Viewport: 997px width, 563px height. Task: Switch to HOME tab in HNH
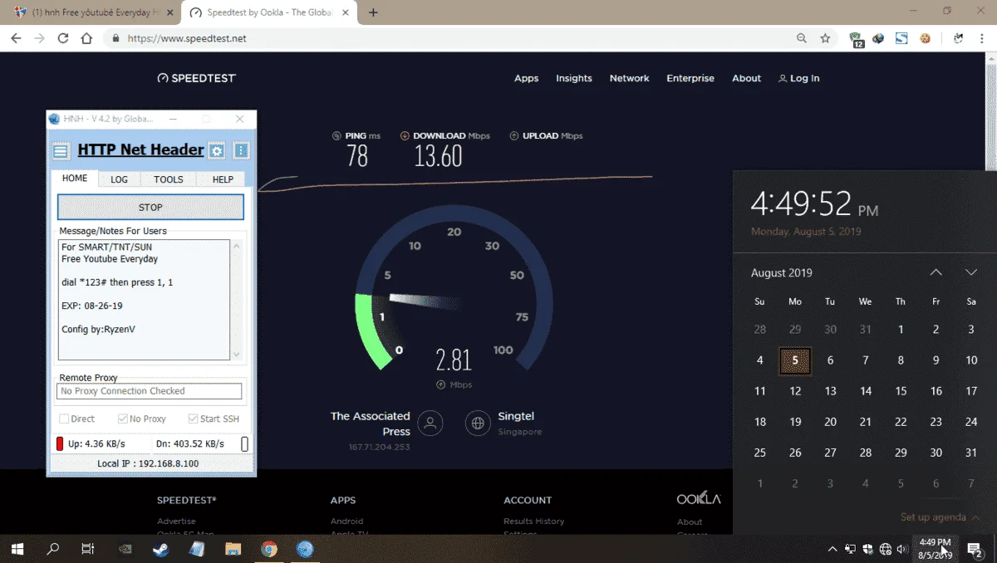pyautogui.click(x=75, y=179)
